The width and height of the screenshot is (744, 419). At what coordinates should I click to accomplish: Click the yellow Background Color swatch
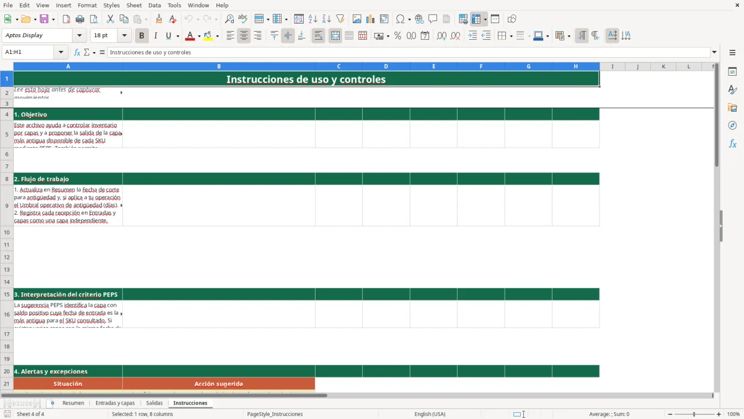[x=208, y=36]
